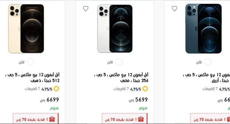View 7 reviews for silver iPhone
This screenshot has width=230, height=124.
click(x=121, y=89)
